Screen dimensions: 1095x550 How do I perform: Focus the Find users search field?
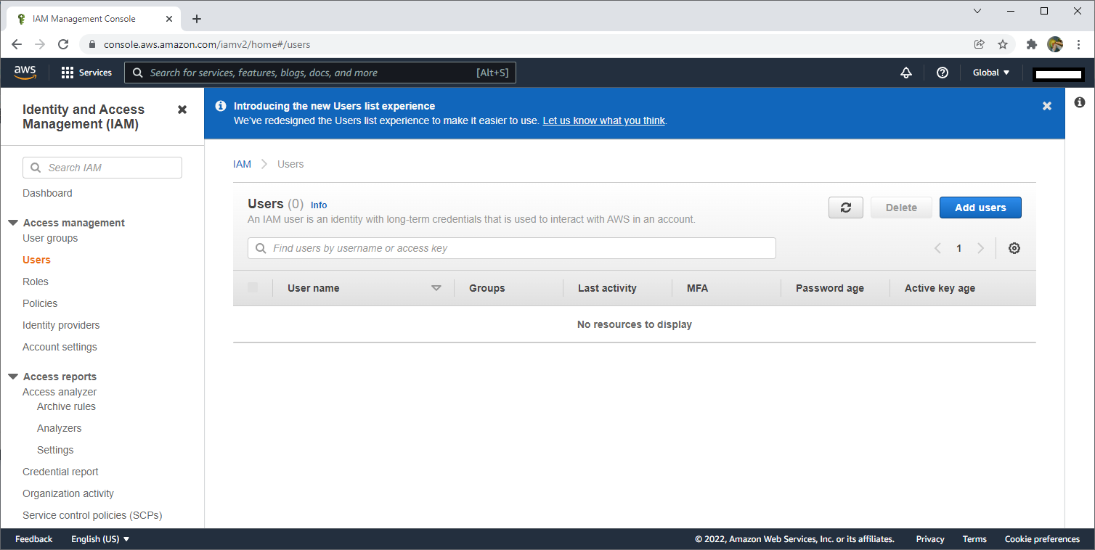point(512,248)
